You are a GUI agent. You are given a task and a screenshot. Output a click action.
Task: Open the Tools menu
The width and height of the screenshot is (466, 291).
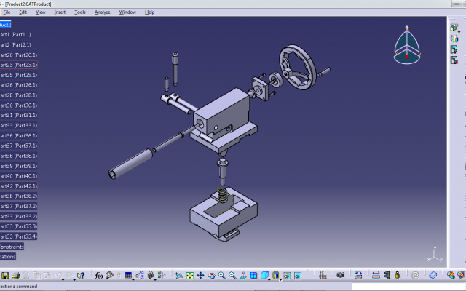click(80, 12)
